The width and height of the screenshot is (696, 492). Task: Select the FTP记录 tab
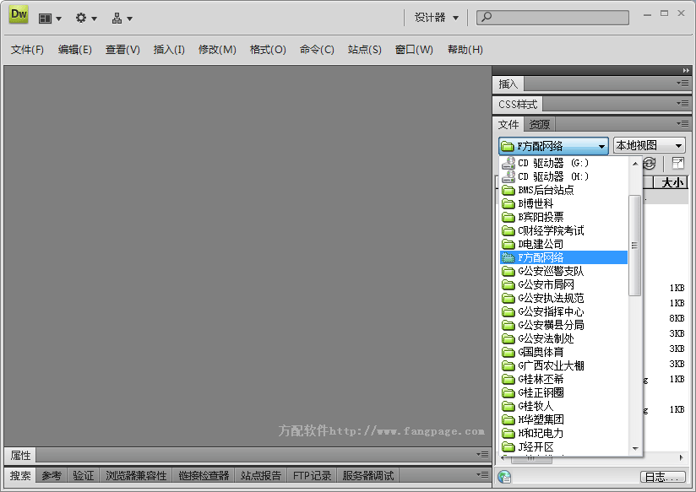pos(312,476)
